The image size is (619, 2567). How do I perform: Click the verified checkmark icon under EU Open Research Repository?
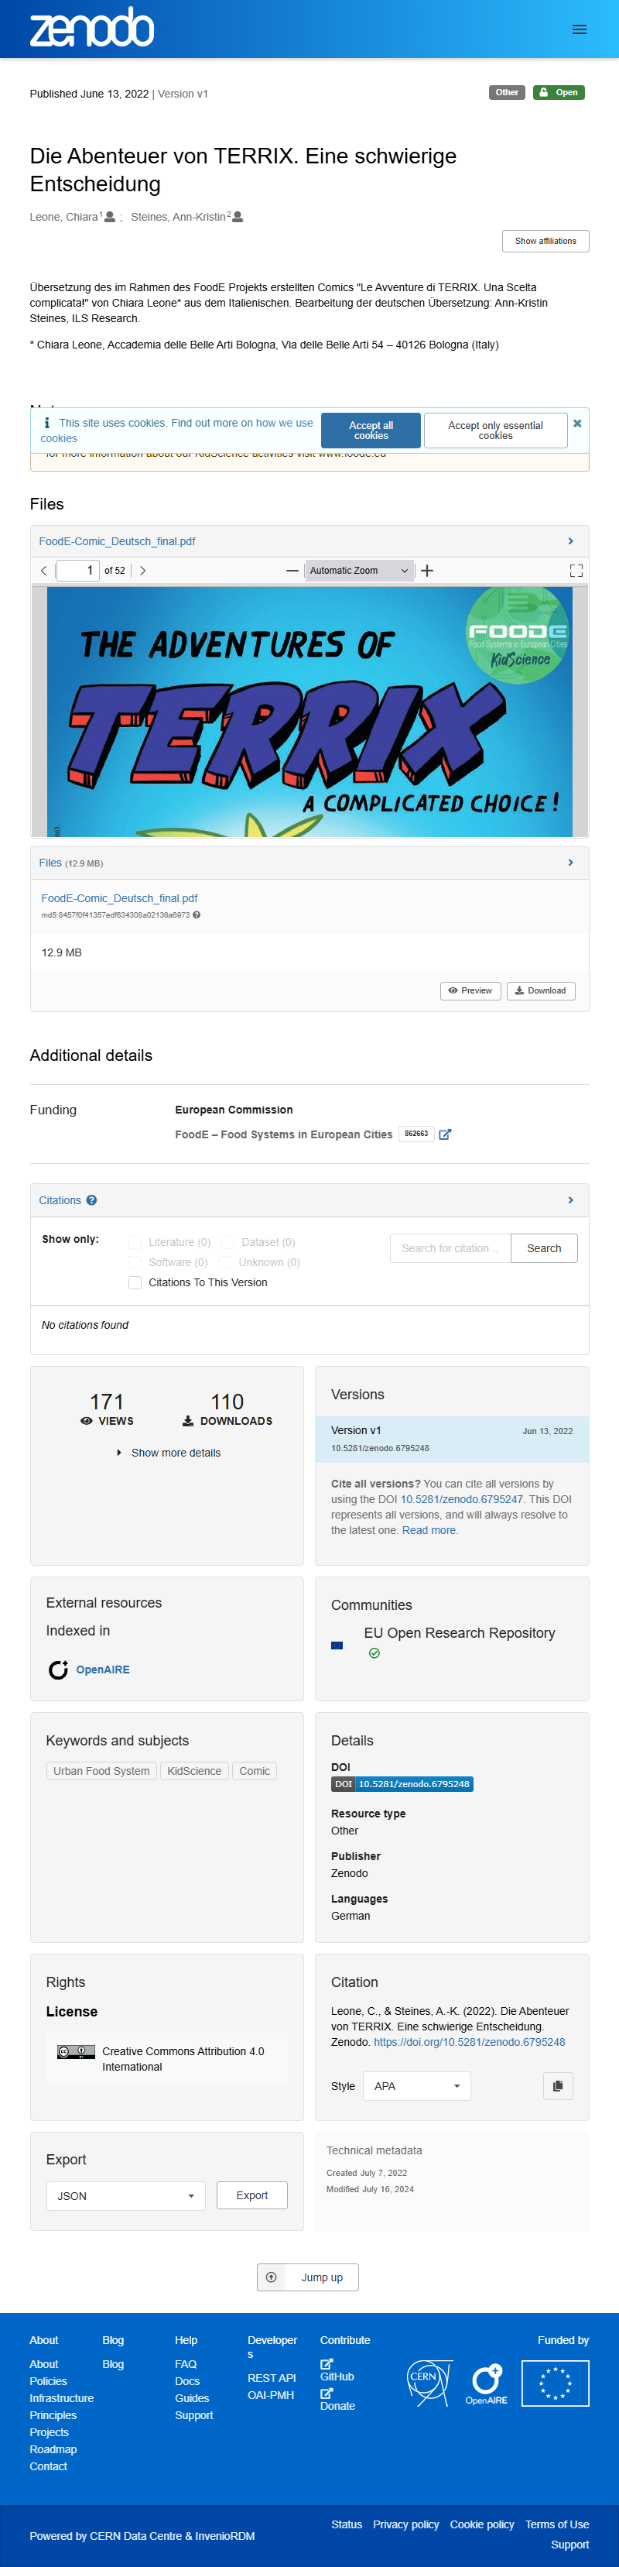pyautogui.click(x=374, y=1653)
